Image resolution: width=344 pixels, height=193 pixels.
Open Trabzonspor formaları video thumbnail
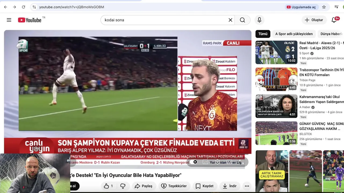[276, 79]
